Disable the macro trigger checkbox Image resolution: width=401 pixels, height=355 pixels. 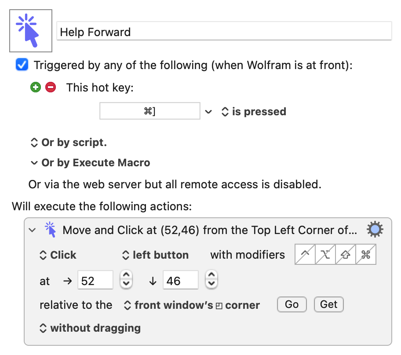22,65
